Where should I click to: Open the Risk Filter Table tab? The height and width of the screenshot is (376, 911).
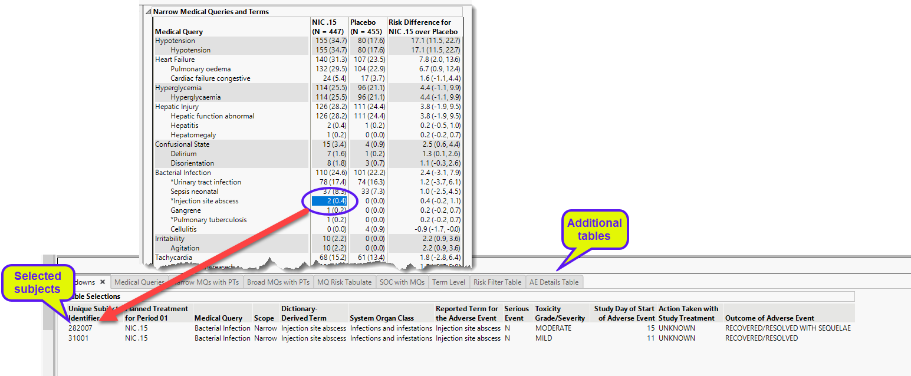pos(497,282)
